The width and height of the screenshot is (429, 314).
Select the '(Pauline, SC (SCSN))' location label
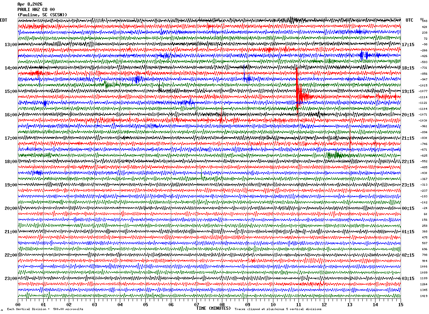pos(42,15)
